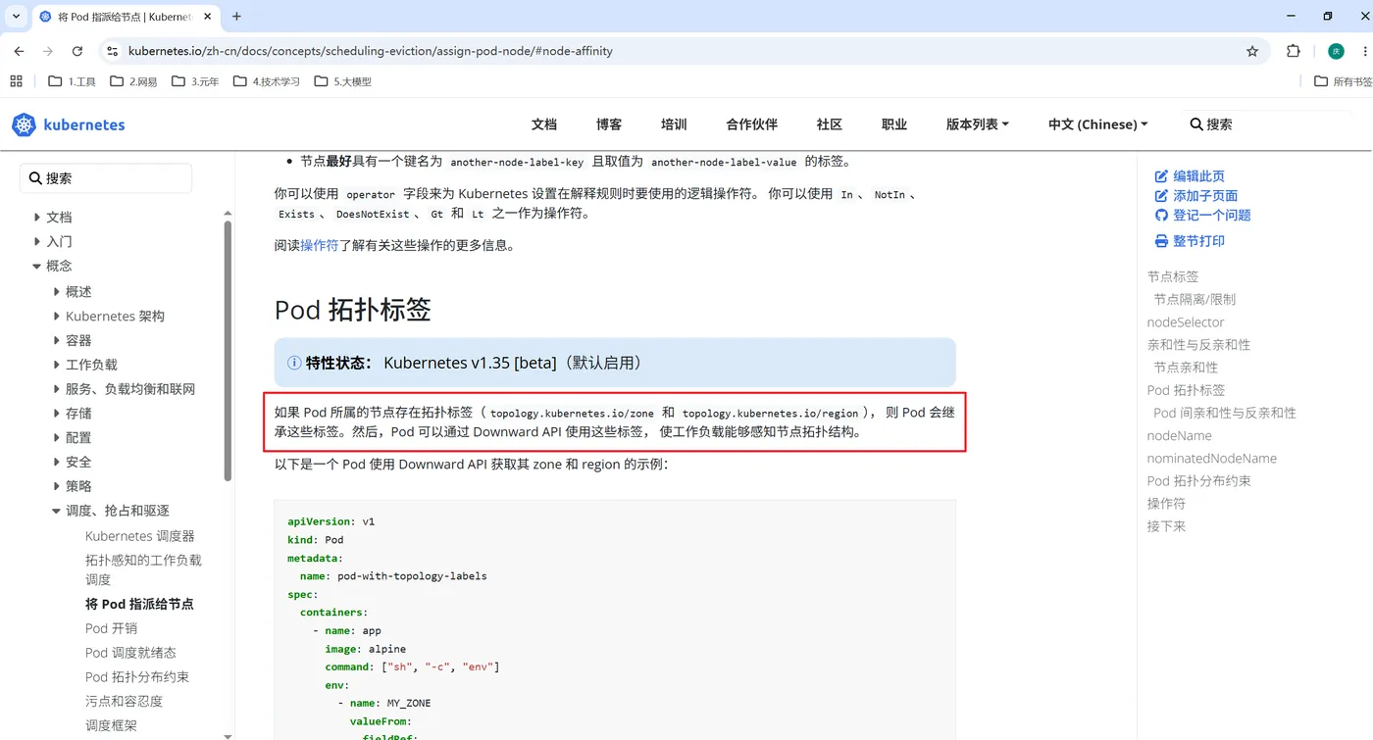Bookmark this page with star icon

pyautogui.click(x=1252, y=51)
